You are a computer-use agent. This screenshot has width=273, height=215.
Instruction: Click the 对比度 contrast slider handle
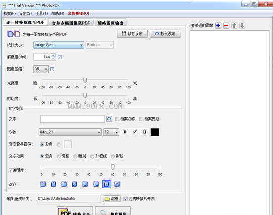[85, 95]
